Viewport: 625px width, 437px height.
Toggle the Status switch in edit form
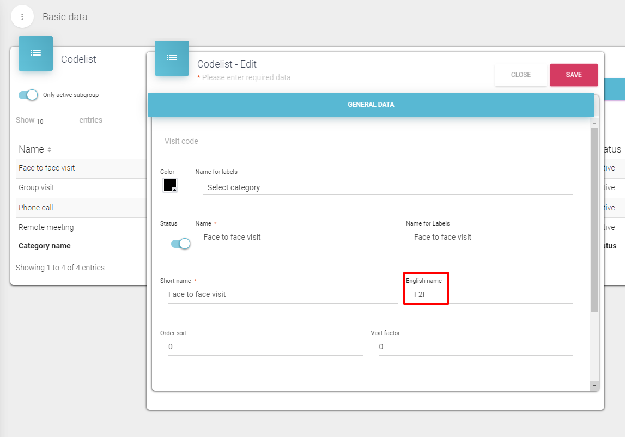pyautogui.click(x=180, y=244)
